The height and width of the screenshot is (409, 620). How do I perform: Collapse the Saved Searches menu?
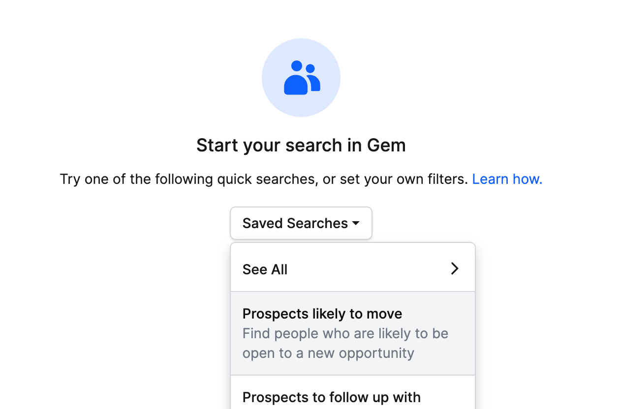point(301,223)
